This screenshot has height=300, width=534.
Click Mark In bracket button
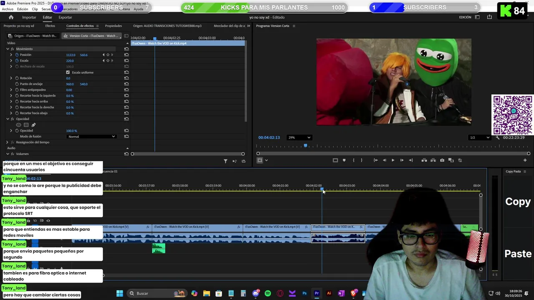(x=353, y=160)
